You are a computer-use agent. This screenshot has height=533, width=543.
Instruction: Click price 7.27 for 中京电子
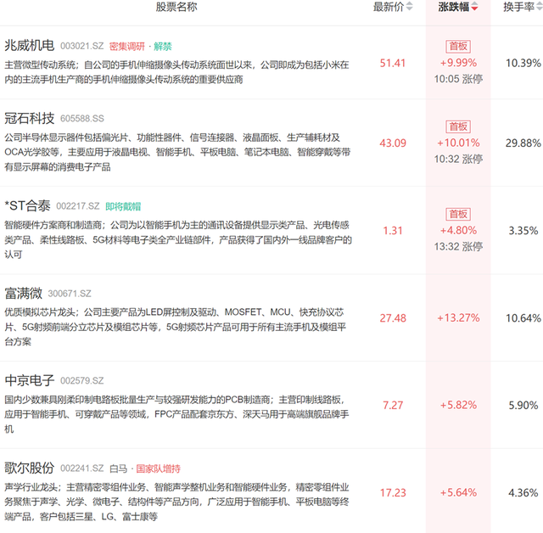pos(393,405)
